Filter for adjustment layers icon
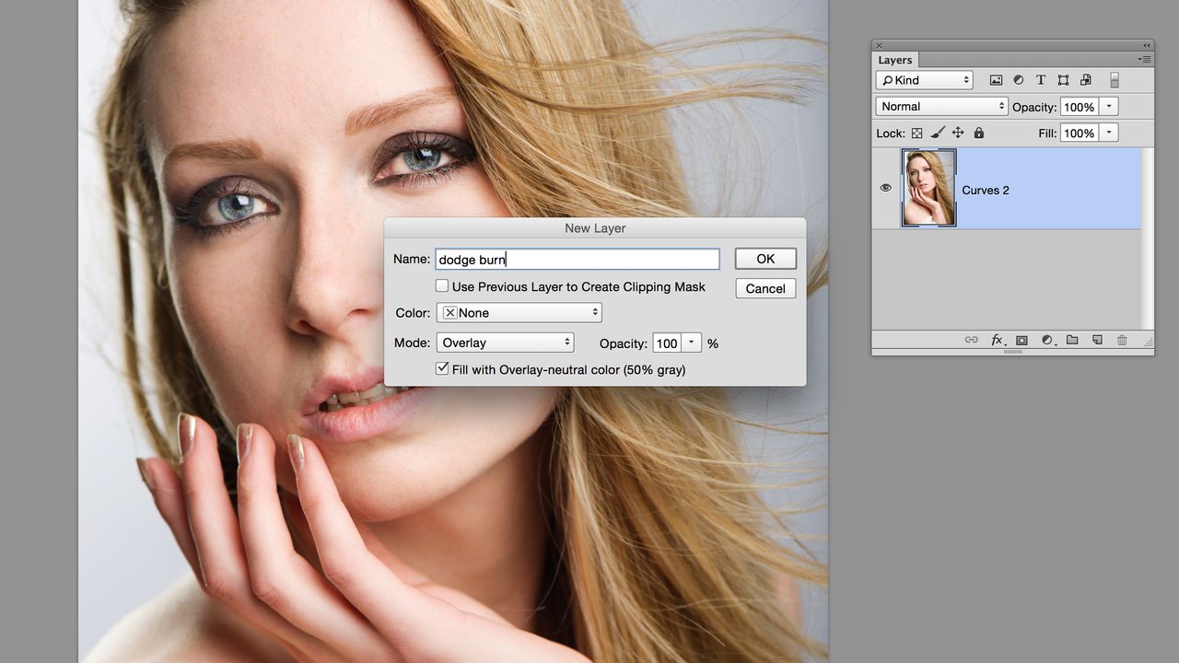1179x663 pixels. click(x=1019, y=80)
